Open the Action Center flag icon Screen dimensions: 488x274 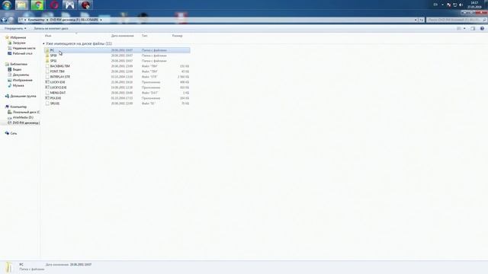(x=448, y=5)
